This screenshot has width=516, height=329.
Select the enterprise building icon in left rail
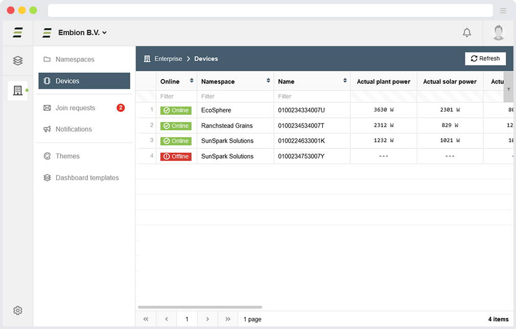click(18, 91)
